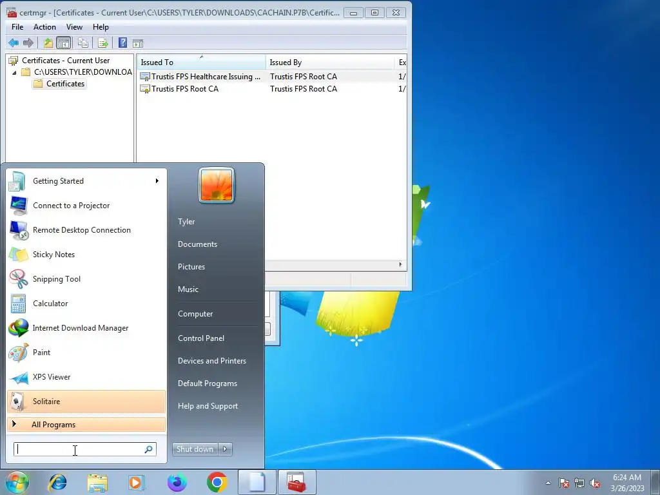Open the File menu
This screenshot has height=495, width=660.
tap(17, 27)
